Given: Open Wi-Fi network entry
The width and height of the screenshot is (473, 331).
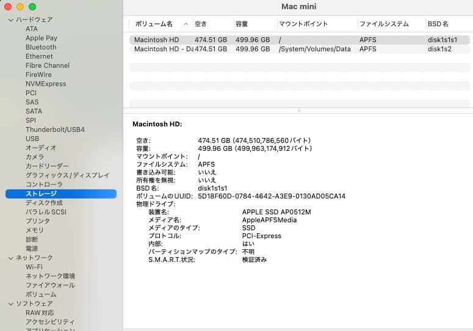Looking at the screenshot, I should [34, 267].
